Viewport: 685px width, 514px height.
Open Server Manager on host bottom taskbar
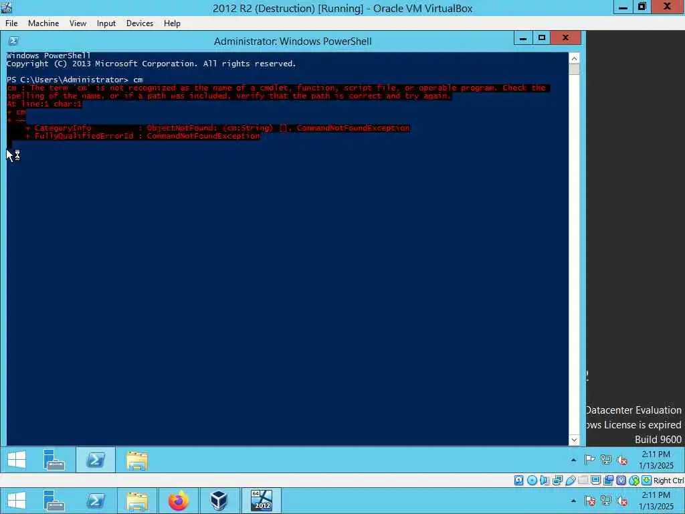tap(54, 501)
